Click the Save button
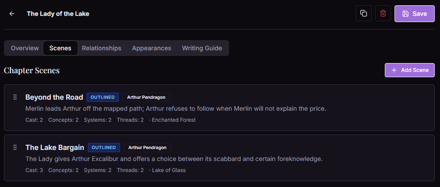The image size is (440, 187). 414,14
